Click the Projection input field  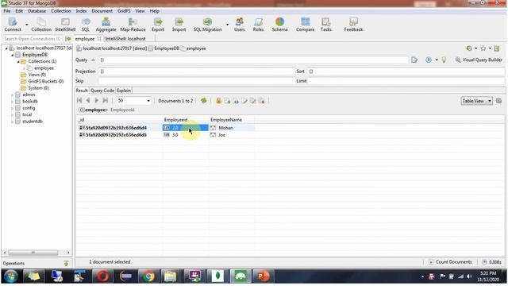pyautogui.click(x=196, y=71)
